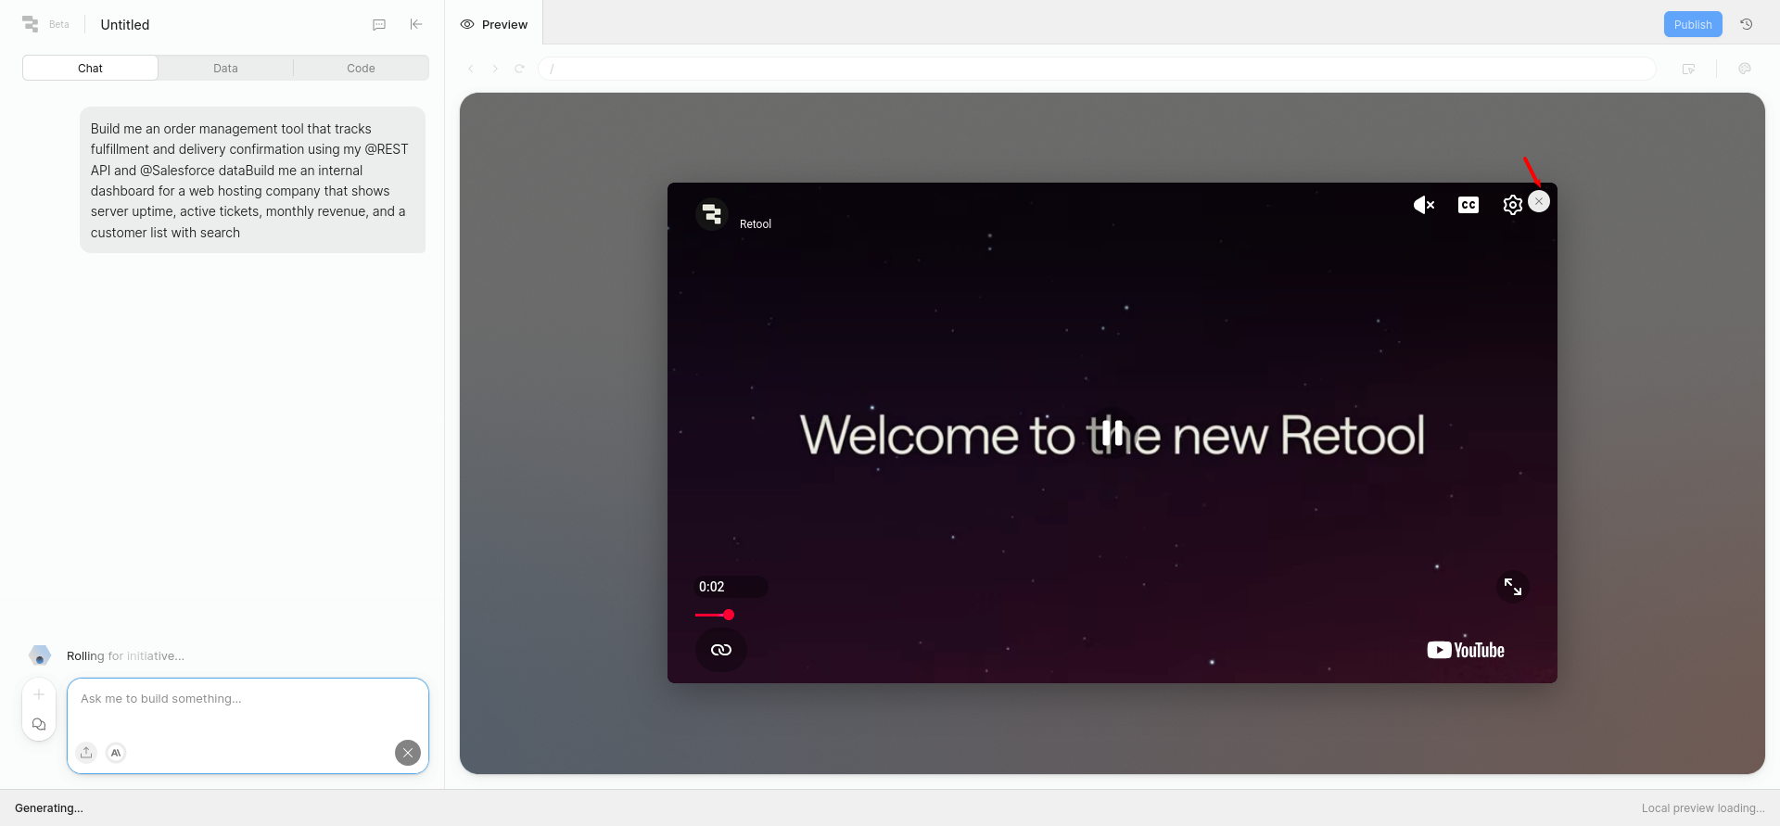
Task: Click the Retool channel avatar in video
Action: (712, 215)
